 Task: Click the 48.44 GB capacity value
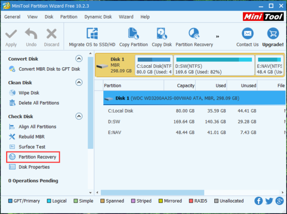click(185, 132)
